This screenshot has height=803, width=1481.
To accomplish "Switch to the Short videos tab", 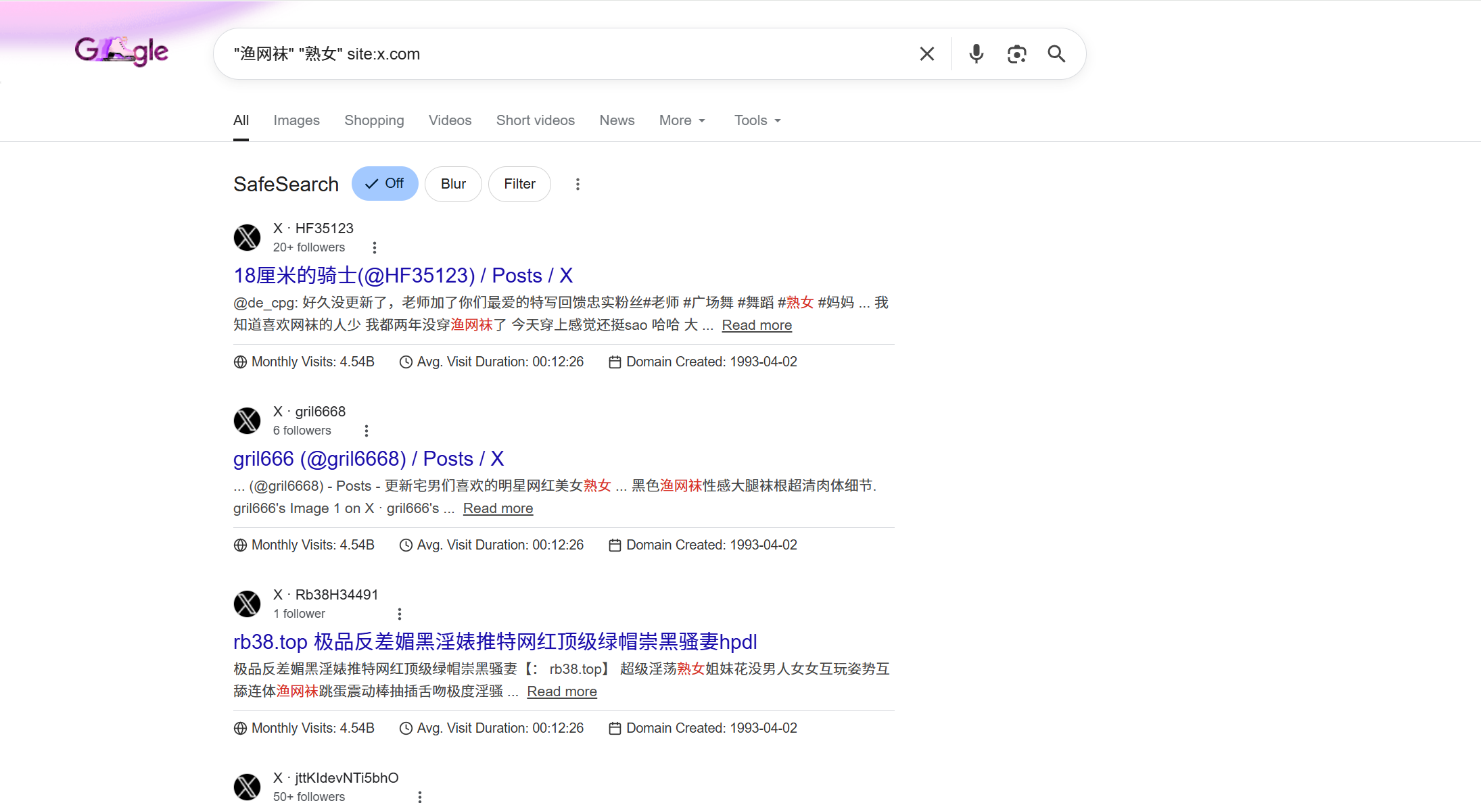I will pos(535,120).
